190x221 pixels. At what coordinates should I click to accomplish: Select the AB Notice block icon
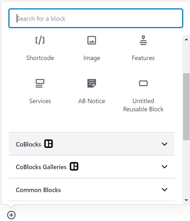[x=92, y=83]
